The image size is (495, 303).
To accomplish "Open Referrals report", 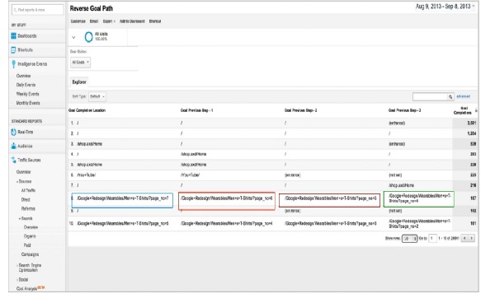I will 28,208.
